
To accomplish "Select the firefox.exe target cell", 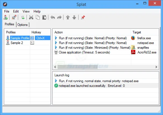I will [144, 38].
